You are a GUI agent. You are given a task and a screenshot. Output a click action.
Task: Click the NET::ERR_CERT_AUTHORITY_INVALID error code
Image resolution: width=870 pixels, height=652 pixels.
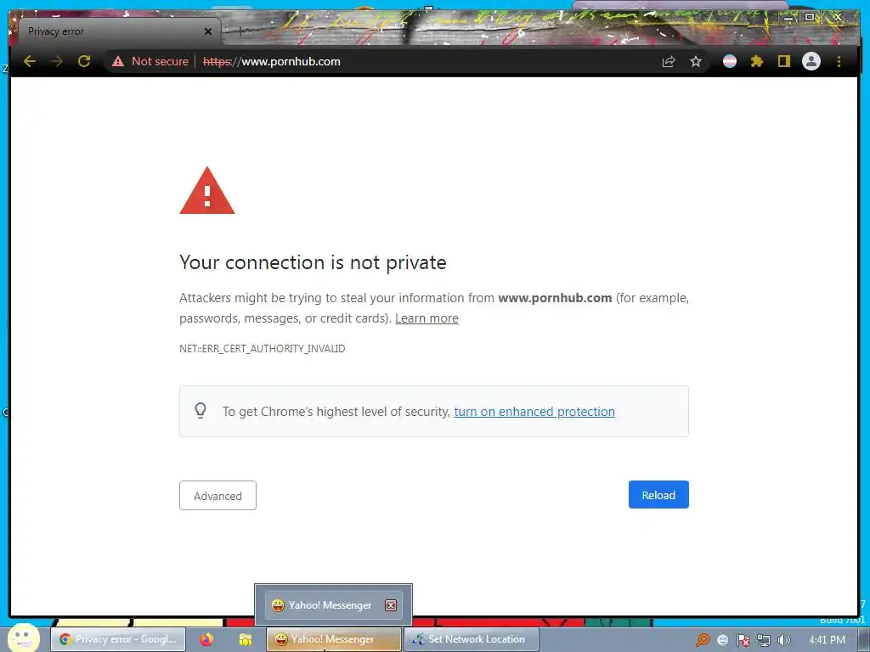262,349
